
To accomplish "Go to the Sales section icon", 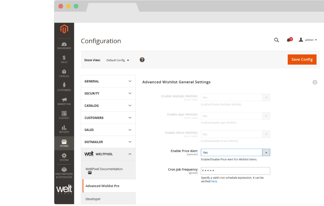I will [x=64, y=59].
